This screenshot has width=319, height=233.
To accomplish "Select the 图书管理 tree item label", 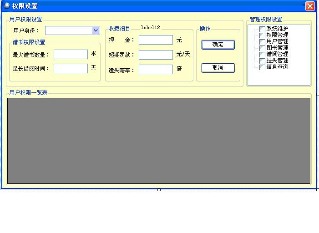I will (x=277, y=48).
